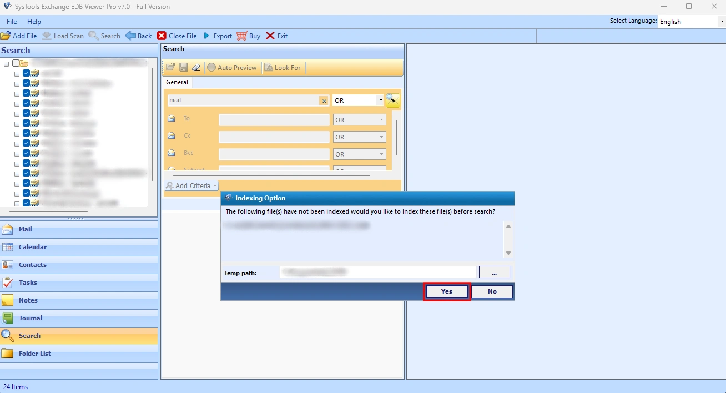Run search with yellow magnifier button
This screenshot has height=393, width=726.
[393, 100]
